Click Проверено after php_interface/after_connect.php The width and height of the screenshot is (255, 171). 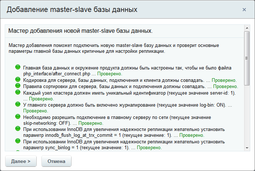(110, 74)
